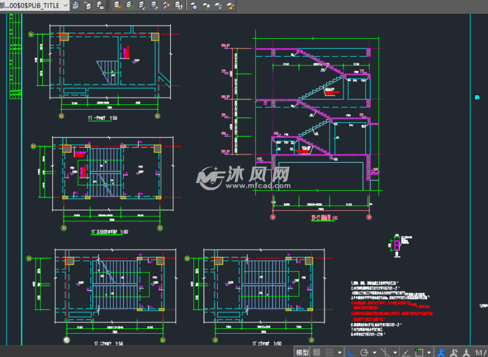The image size is (488, 357).
Task: Switch to the 模型 (Model) tab
Action: pyautogui.click(x=302, y=352)
